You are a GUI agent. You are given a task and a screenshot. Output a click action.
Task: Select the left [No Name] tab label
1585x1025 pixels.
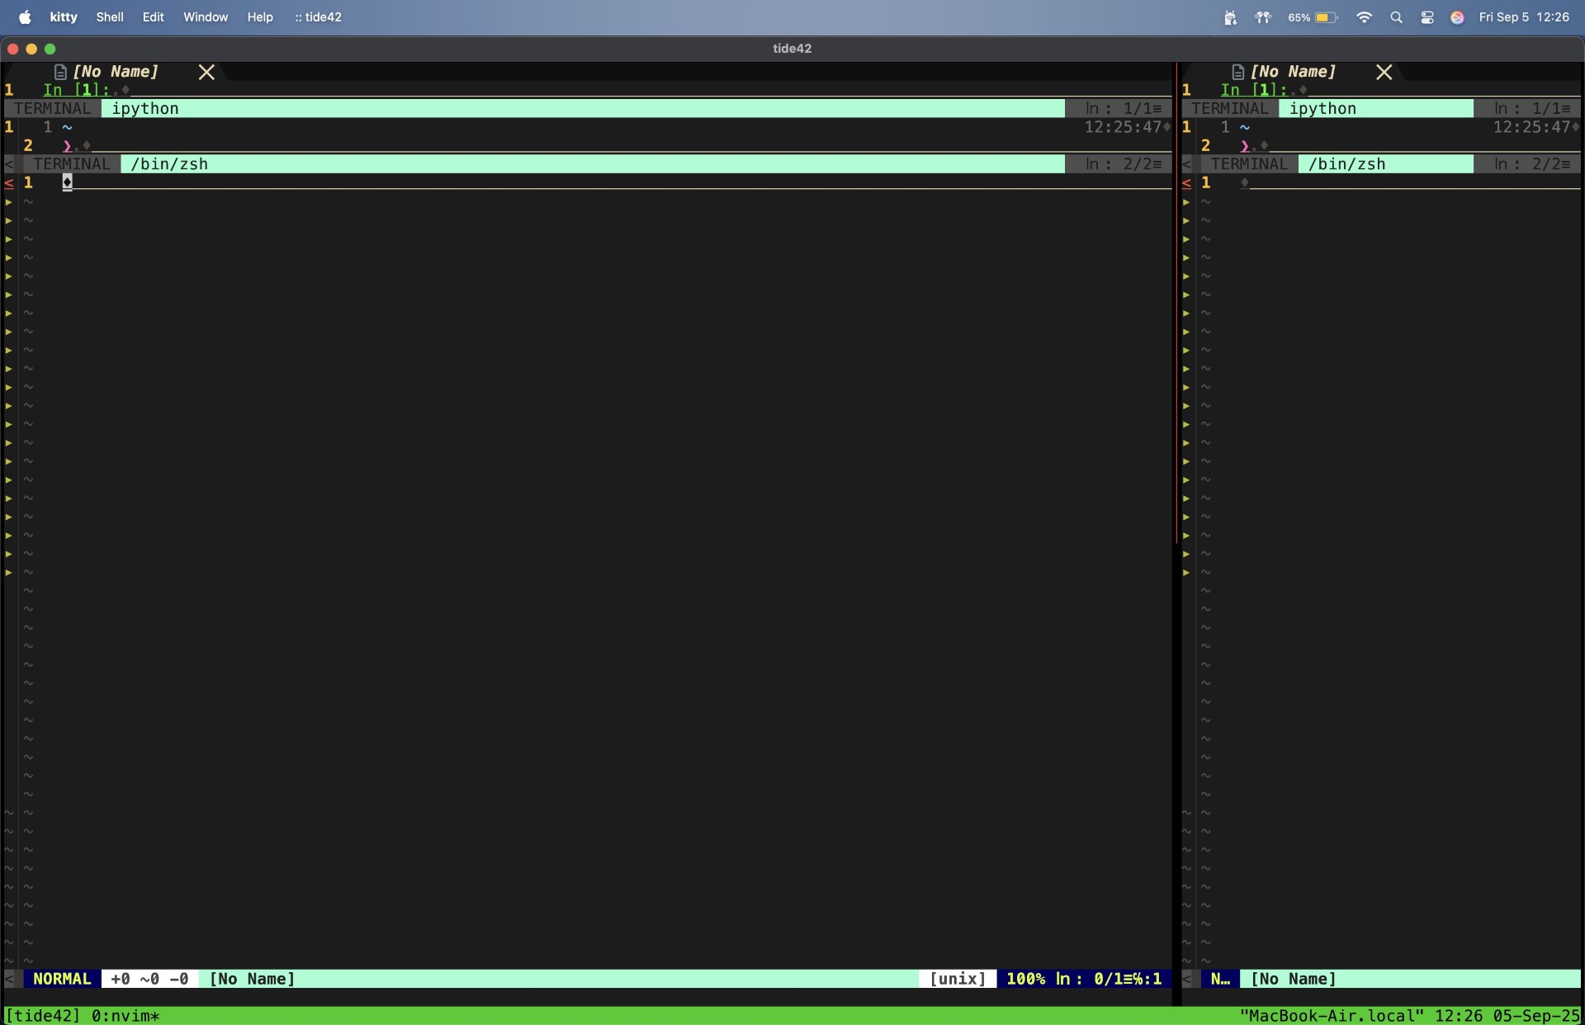(116, 72)
